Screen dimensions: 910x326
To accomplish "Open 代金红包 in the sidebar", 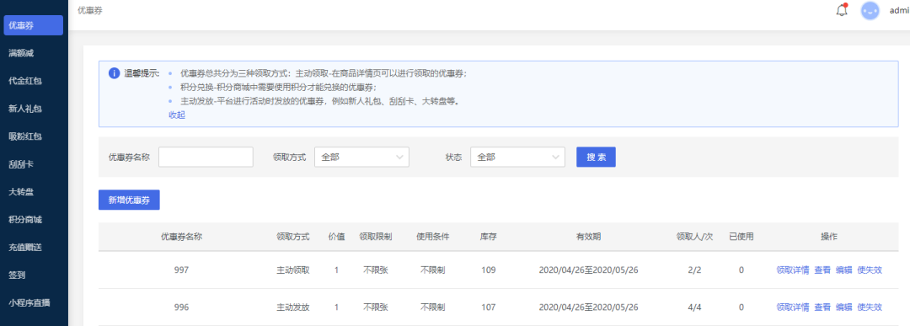I will [x=24, y=81].
